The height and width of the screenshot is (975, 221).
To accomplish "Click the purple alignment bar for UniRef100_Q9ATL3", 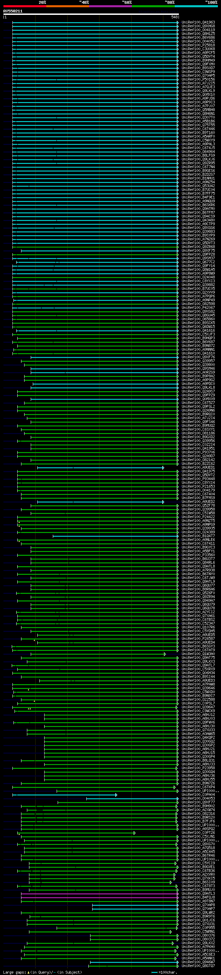I will click(x=100, y=894).
